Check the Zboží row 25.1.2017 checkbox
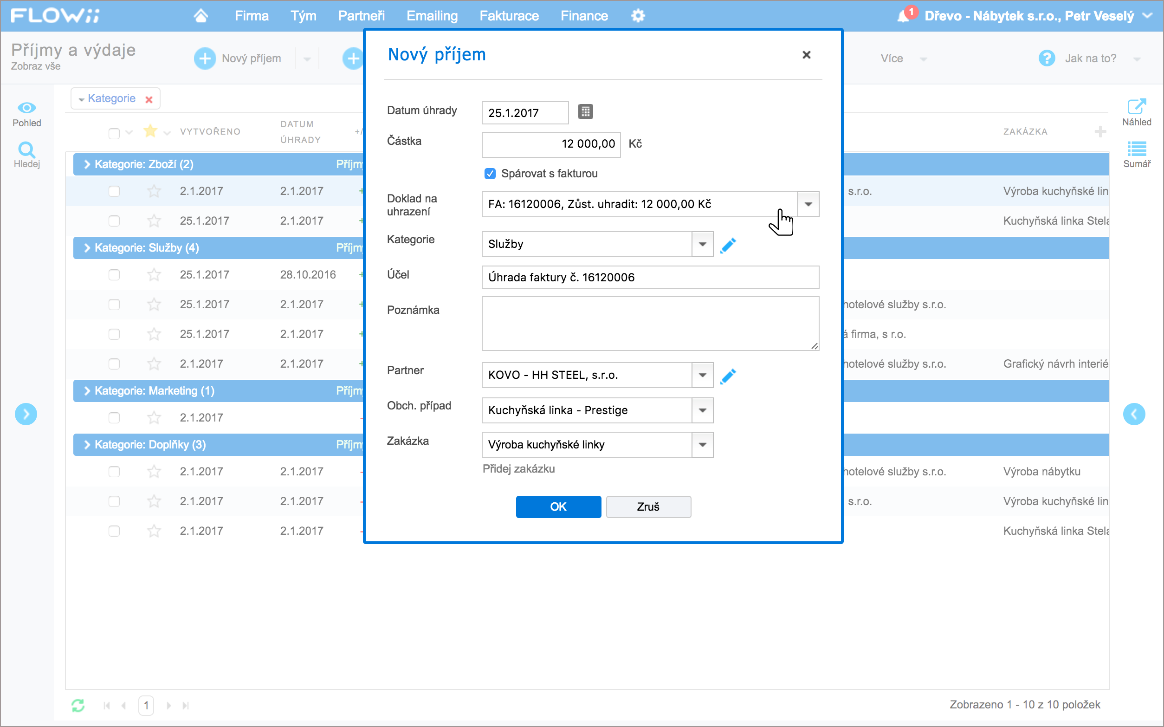1164x727 pixels. click(114, 221)
